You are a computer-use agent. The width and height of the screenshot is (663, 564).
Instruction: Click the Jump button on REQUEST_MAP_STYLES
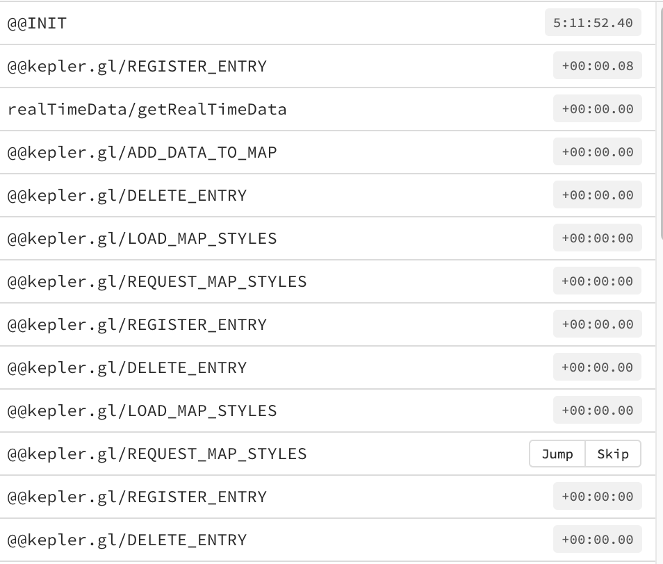[x=556, y=454]
